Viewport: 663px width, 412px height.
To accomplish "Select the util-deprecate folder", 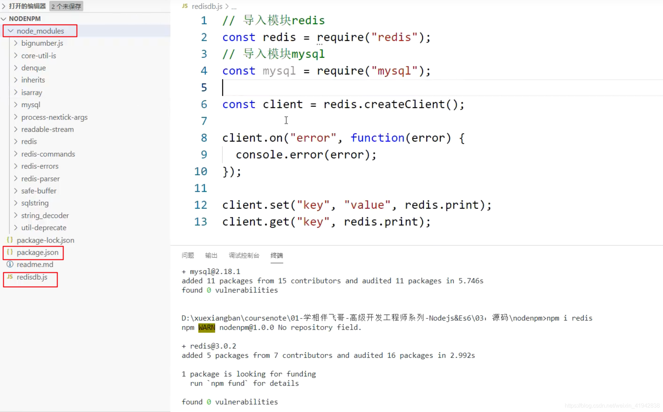I will 44,227.
